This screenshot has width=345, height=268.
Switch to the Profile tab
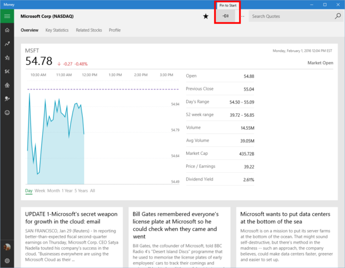(x=115, y=30)
